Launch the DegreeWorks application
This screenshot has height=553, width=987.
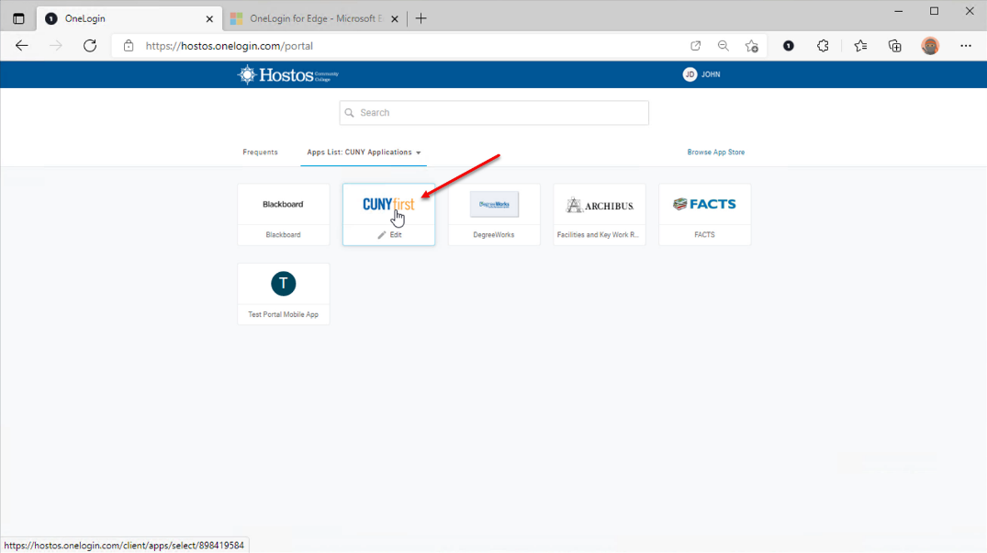click(x=494, y=205)
